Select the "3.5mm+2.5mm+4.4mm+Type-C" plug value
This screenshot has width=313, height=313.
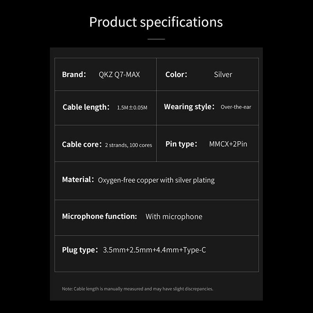tap(154, 250)
